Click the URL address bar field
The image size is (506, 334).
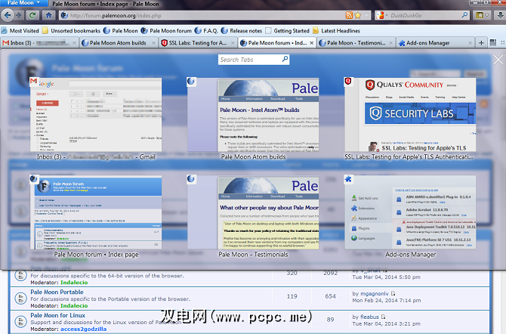206,16
